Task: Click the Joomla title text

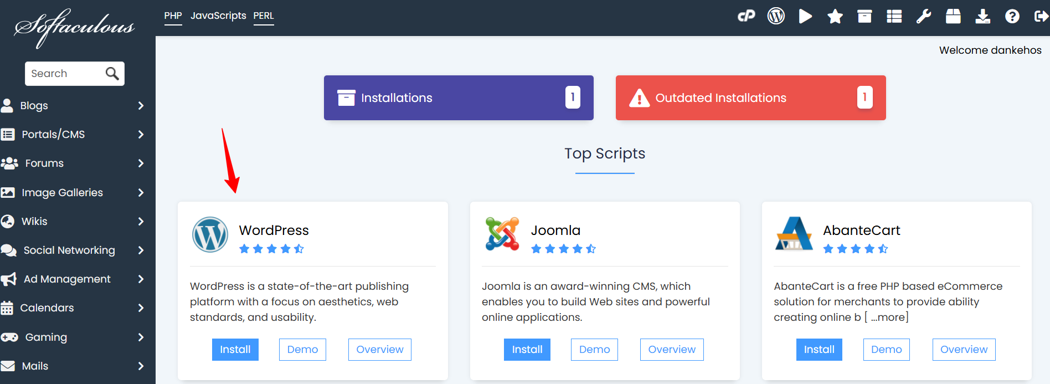Action: tap(555, 230)
